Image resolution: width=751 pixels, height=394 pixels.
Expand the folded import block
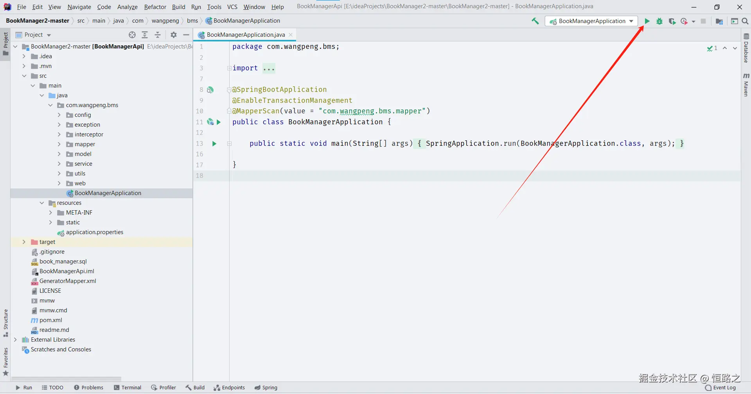229,68
